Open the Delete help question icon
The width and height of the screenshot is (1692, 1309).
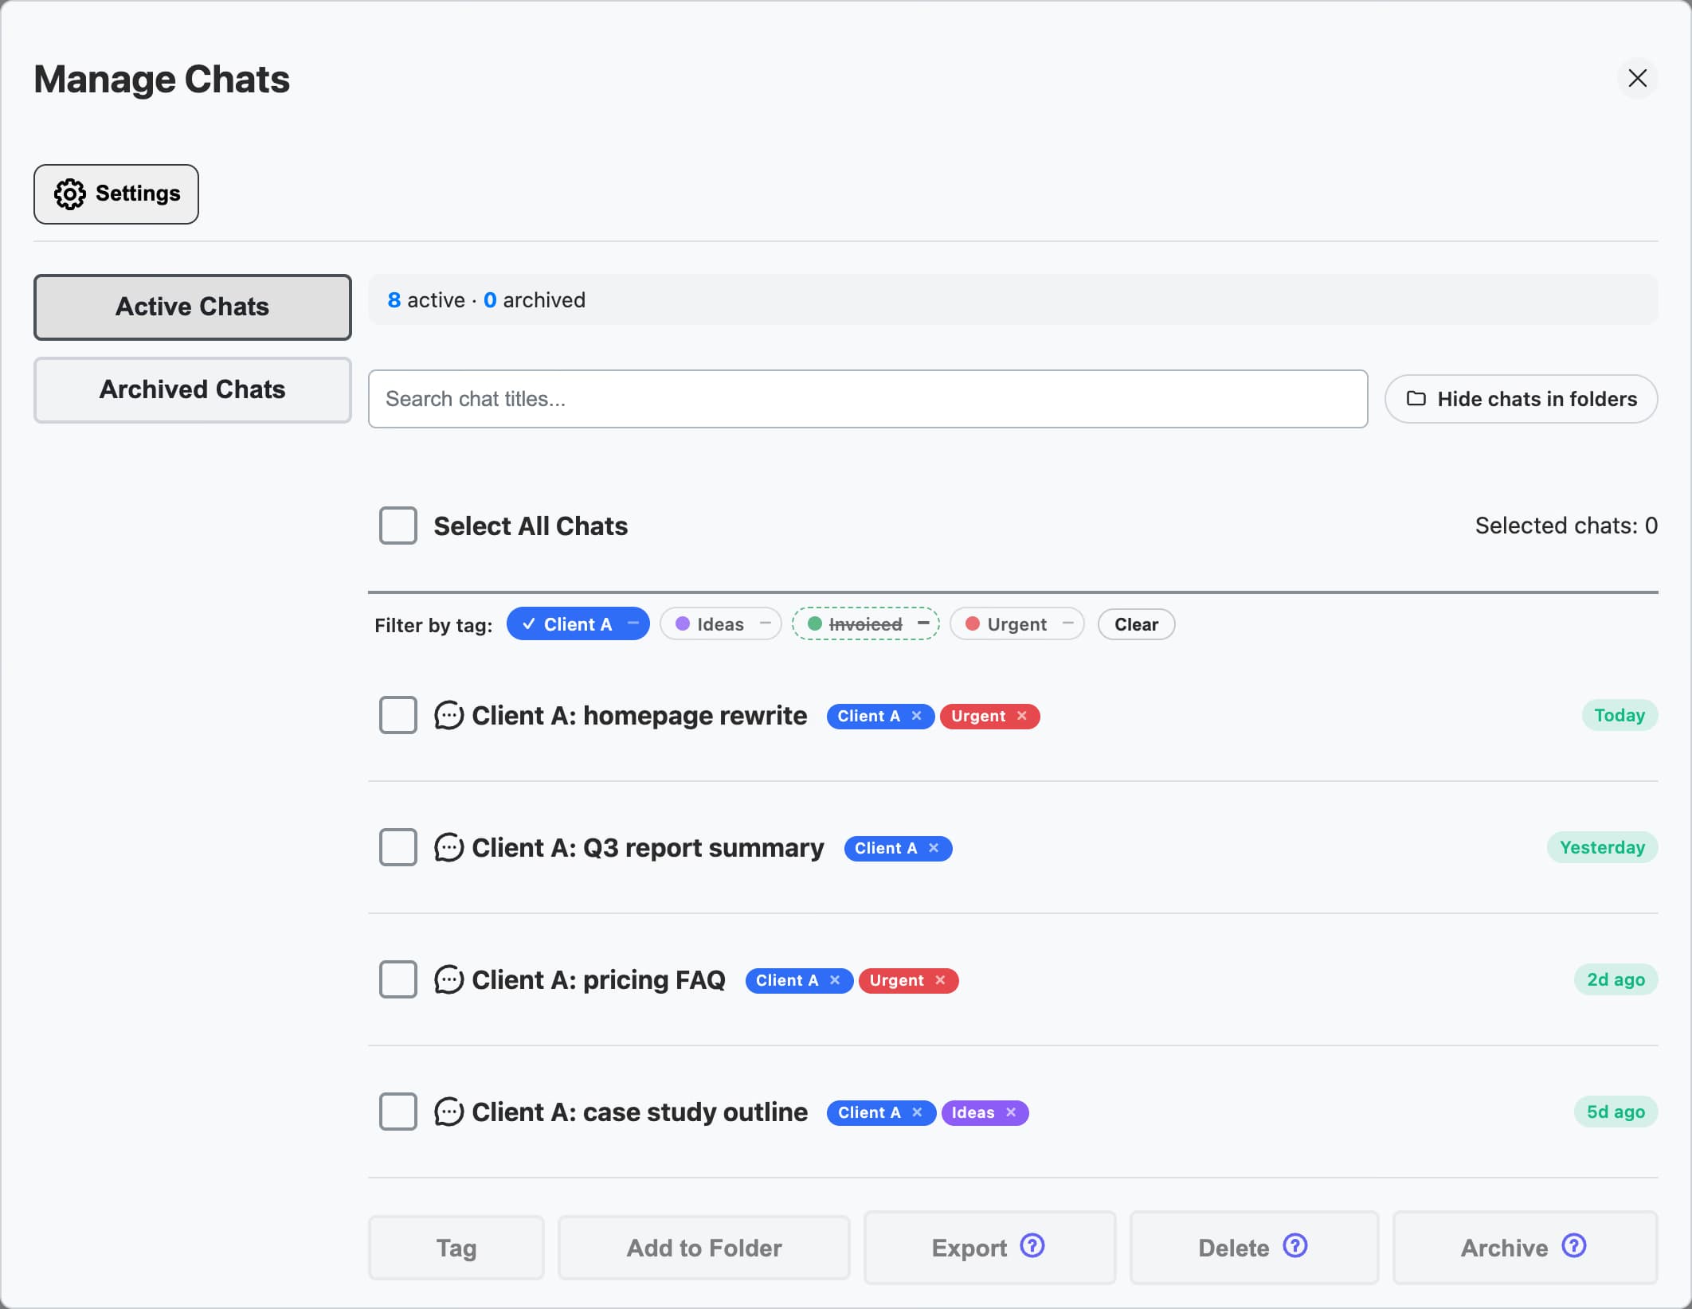[x=1295, y=1245]
